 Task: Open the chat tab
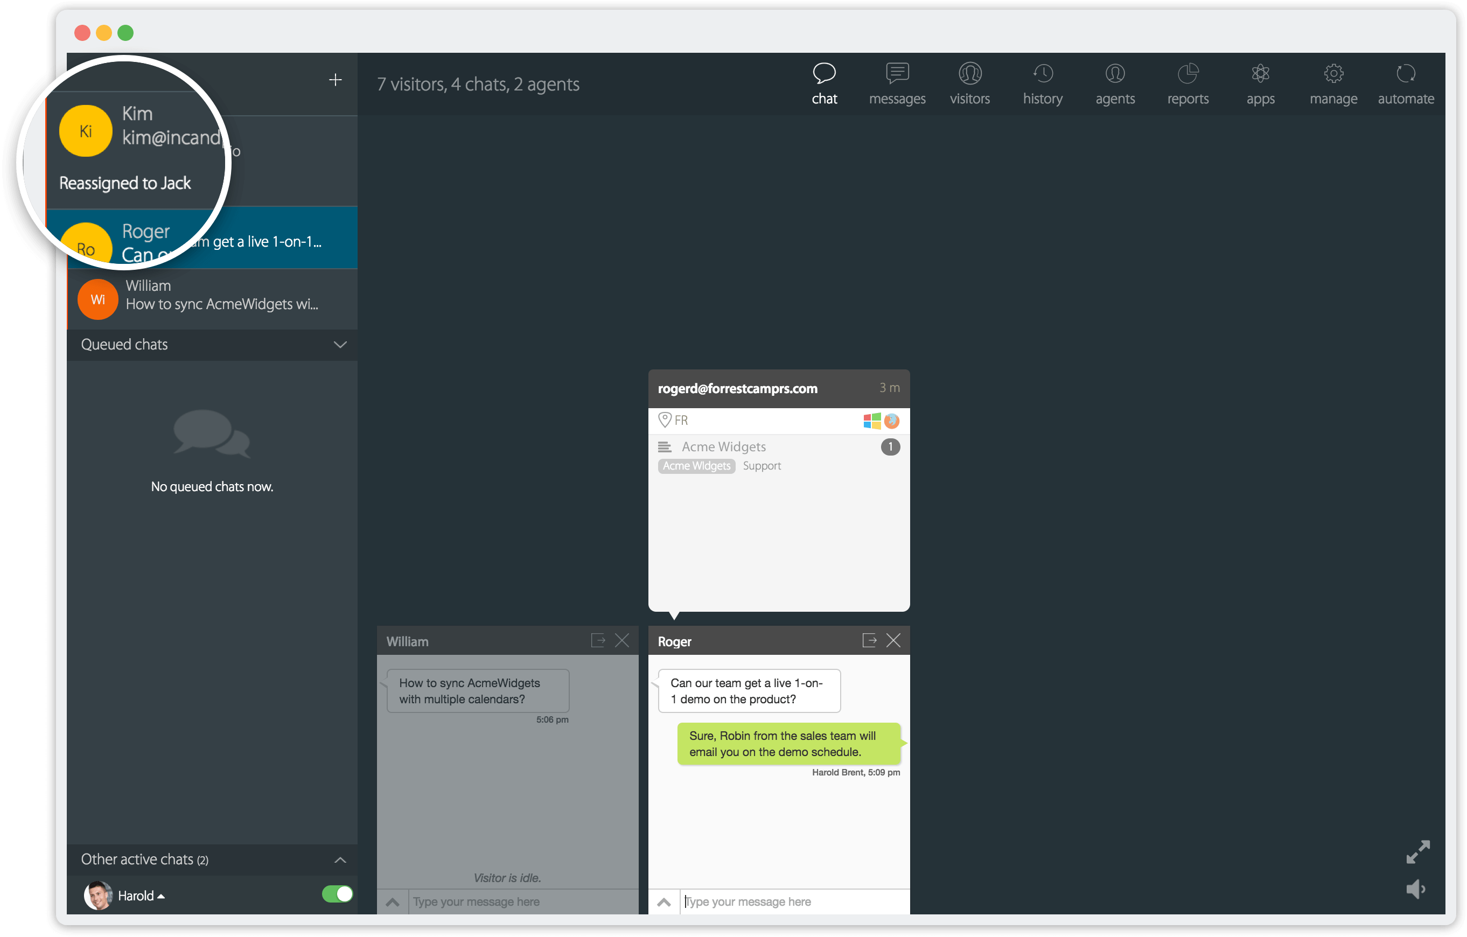tap(825, 84)
